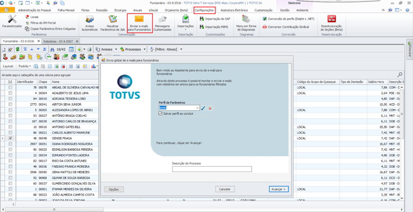Check the row checkbox for ADALBERTO DE JESUS LIMA
This screenshot has height=212, width=413.
[x=10, y=93]
